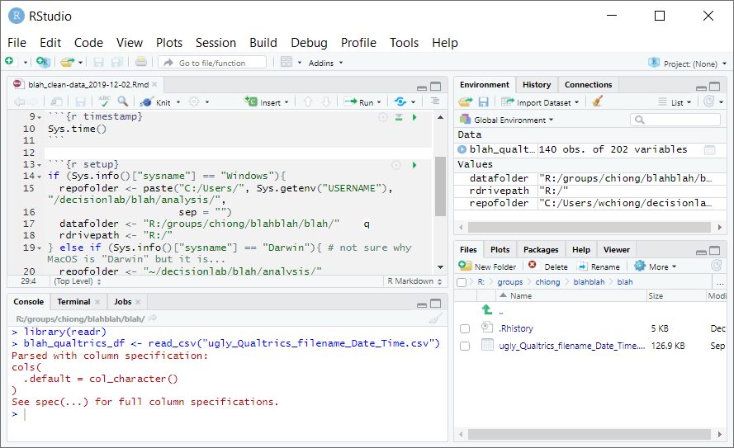
Task: Click the Rename button in Files
Action: coord(599,266)
